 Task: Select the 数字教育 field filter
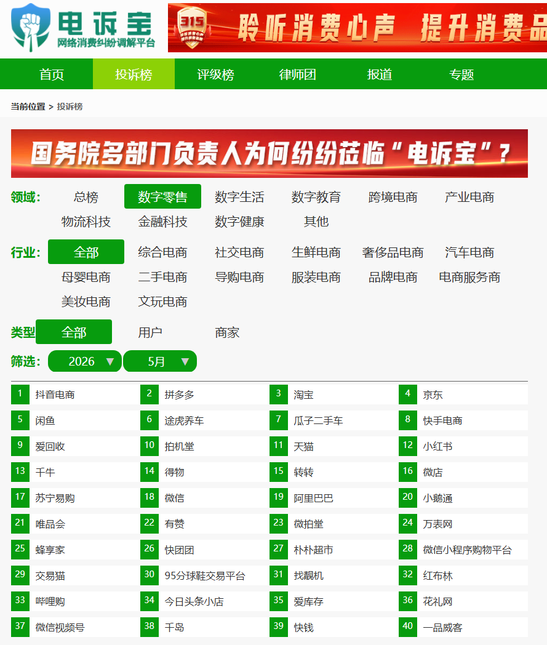pyautogui.click(x=316, y=197)
